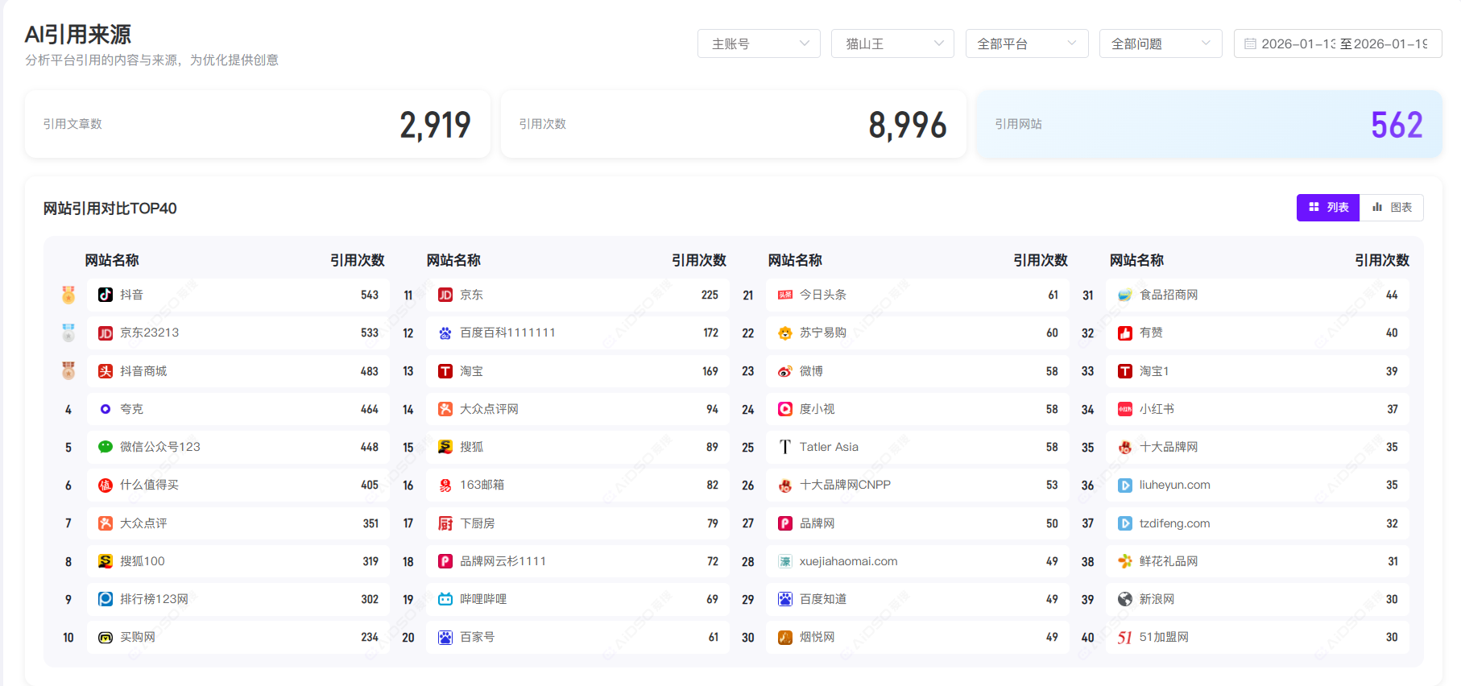Click the 哔哩哔哩 site icon
This screenshot has height=686, width=1461.
[x=445, y=599]
